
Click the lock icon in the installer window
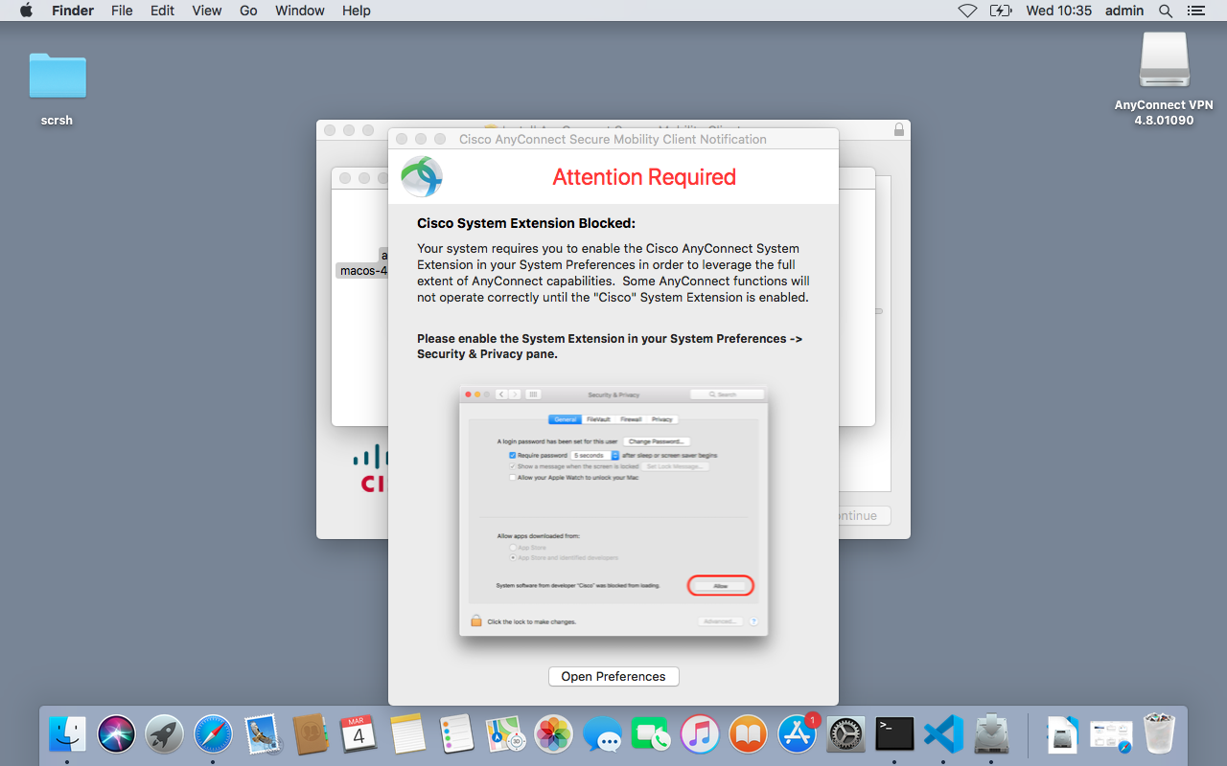[898, 129]
